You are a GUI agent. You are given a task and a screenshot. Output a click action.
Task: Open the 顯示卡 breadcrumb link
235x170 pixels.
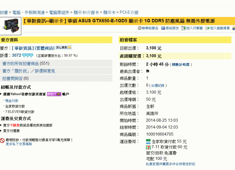click(x=109, y=12)
